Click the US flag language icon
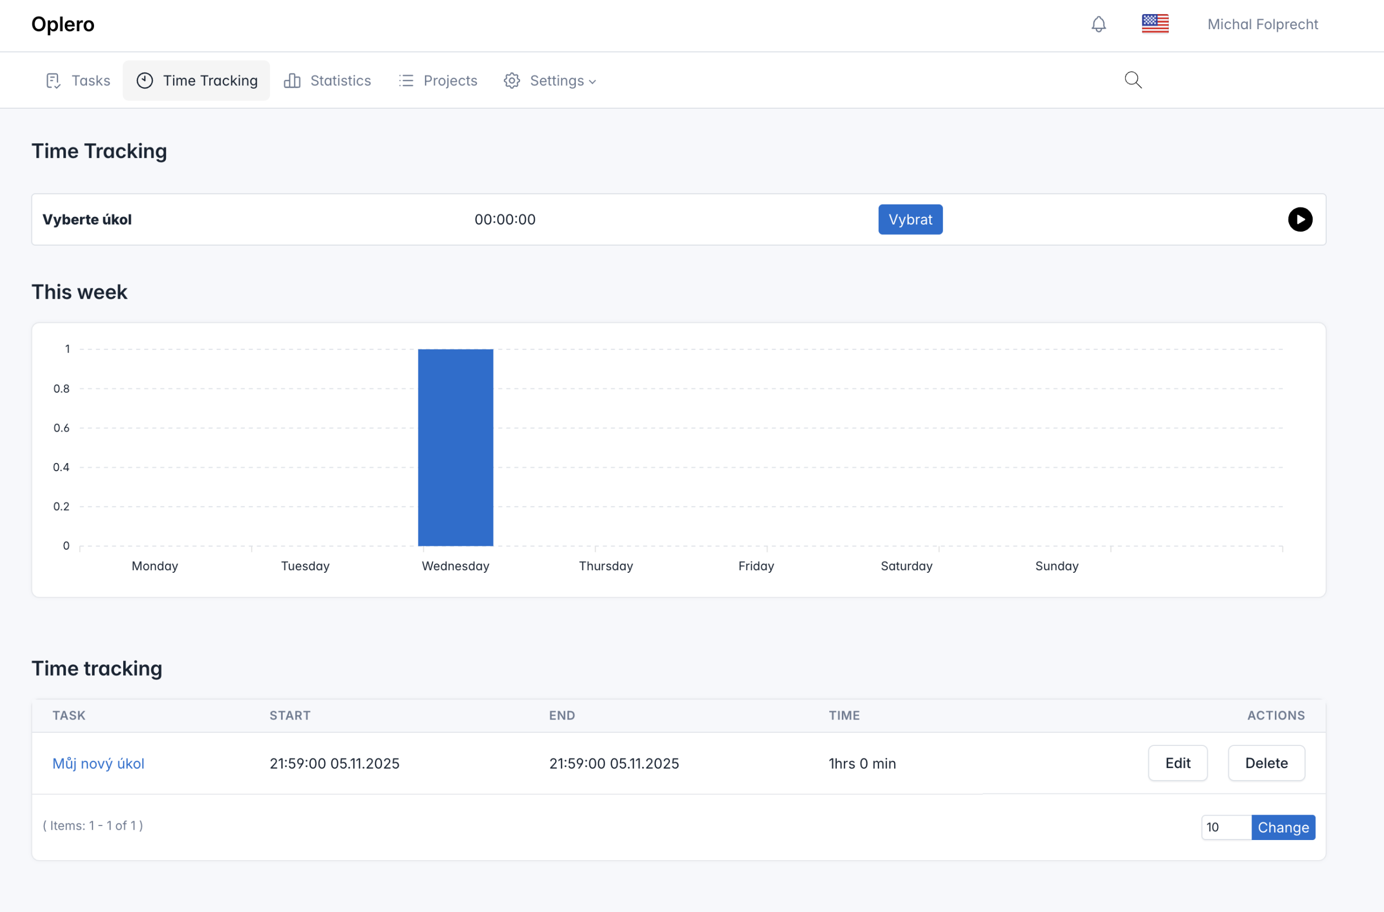1384x912 pixels. pyautogui.click(x=1155, y=24)
